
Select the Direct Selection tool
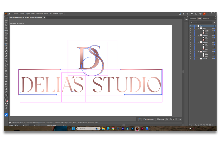click(x=6, y=25)
